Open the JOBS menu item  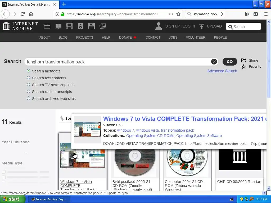click(173, 38)
